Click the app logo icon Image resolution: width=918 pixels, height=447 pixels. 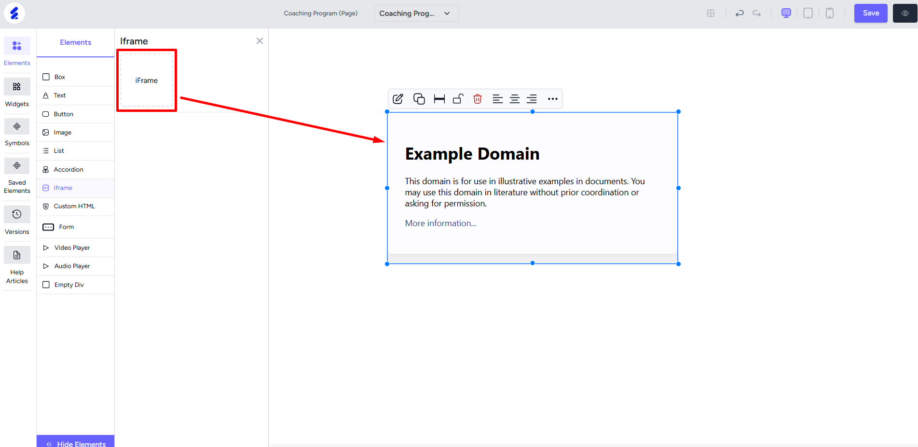coord(14,13)
